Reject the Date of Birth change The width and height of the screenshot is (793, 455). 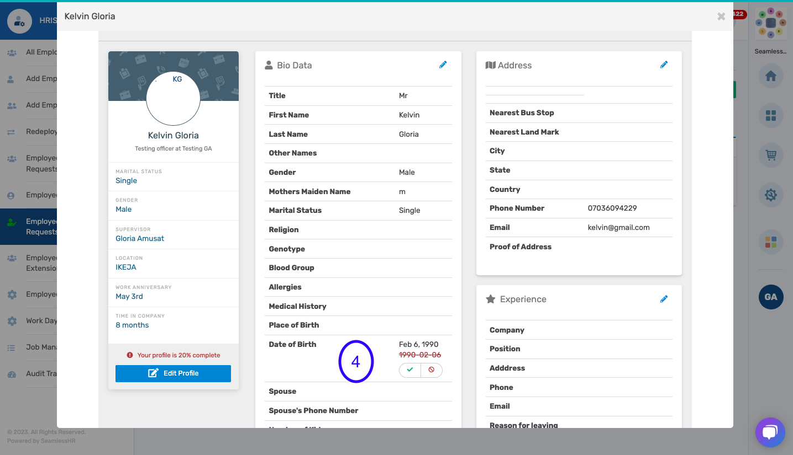point(432,370)
